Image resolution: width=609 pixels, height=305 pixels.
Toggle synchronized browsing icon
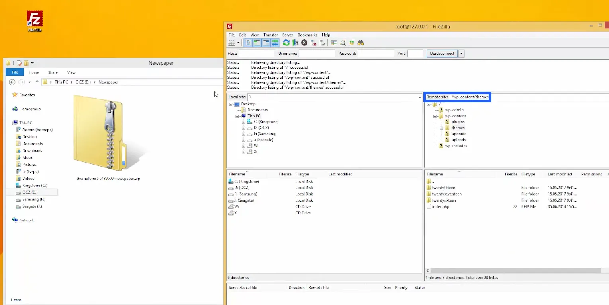point(352,43)
